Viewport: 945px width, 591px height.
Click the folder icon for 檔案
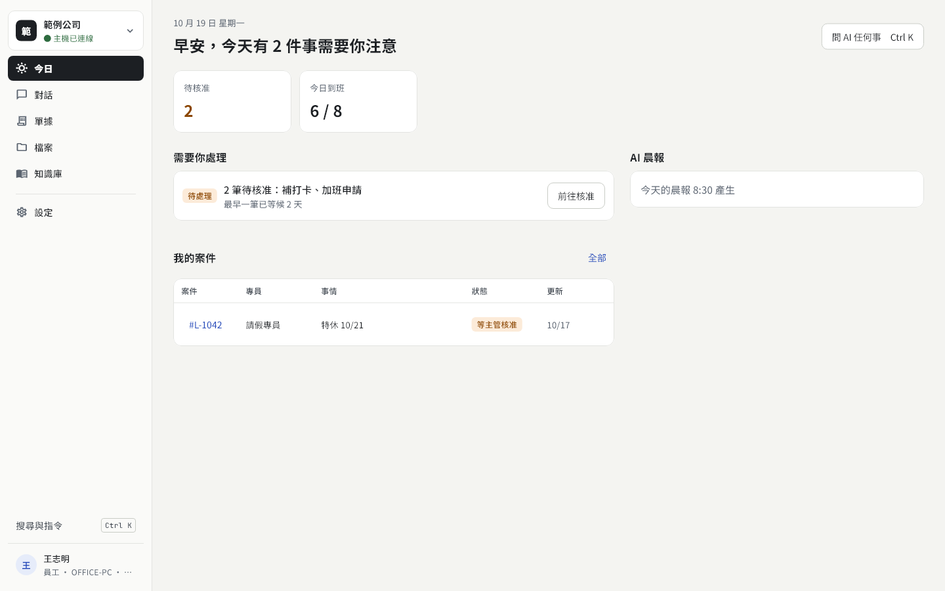pyautogui.click(x=22, y=147)
